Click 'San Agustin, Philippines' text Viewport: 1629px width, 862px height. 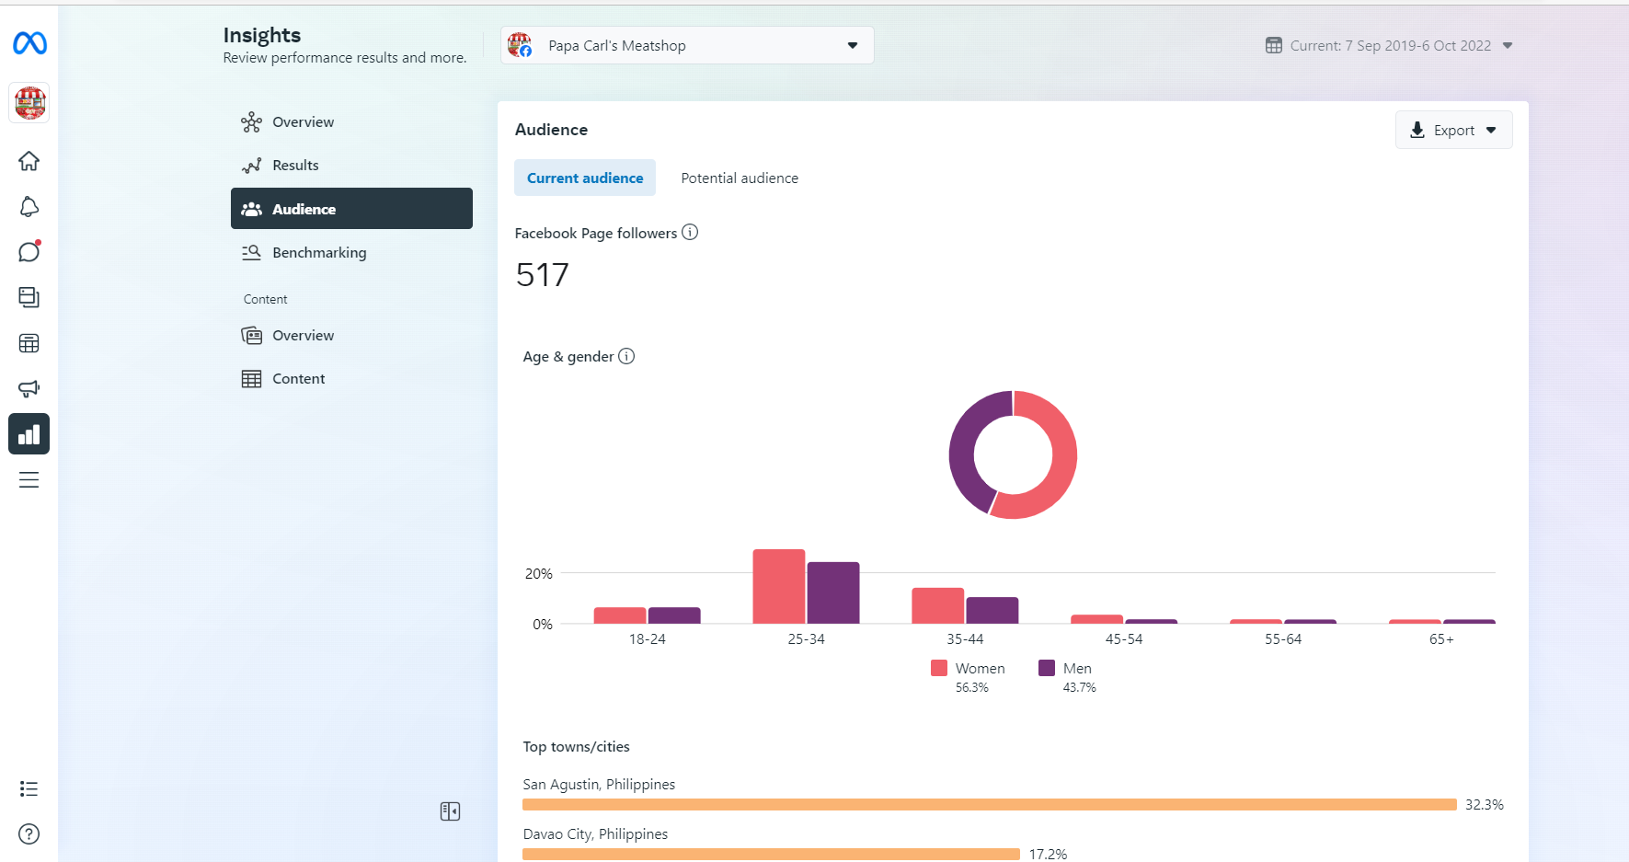[x=599, y=785]
